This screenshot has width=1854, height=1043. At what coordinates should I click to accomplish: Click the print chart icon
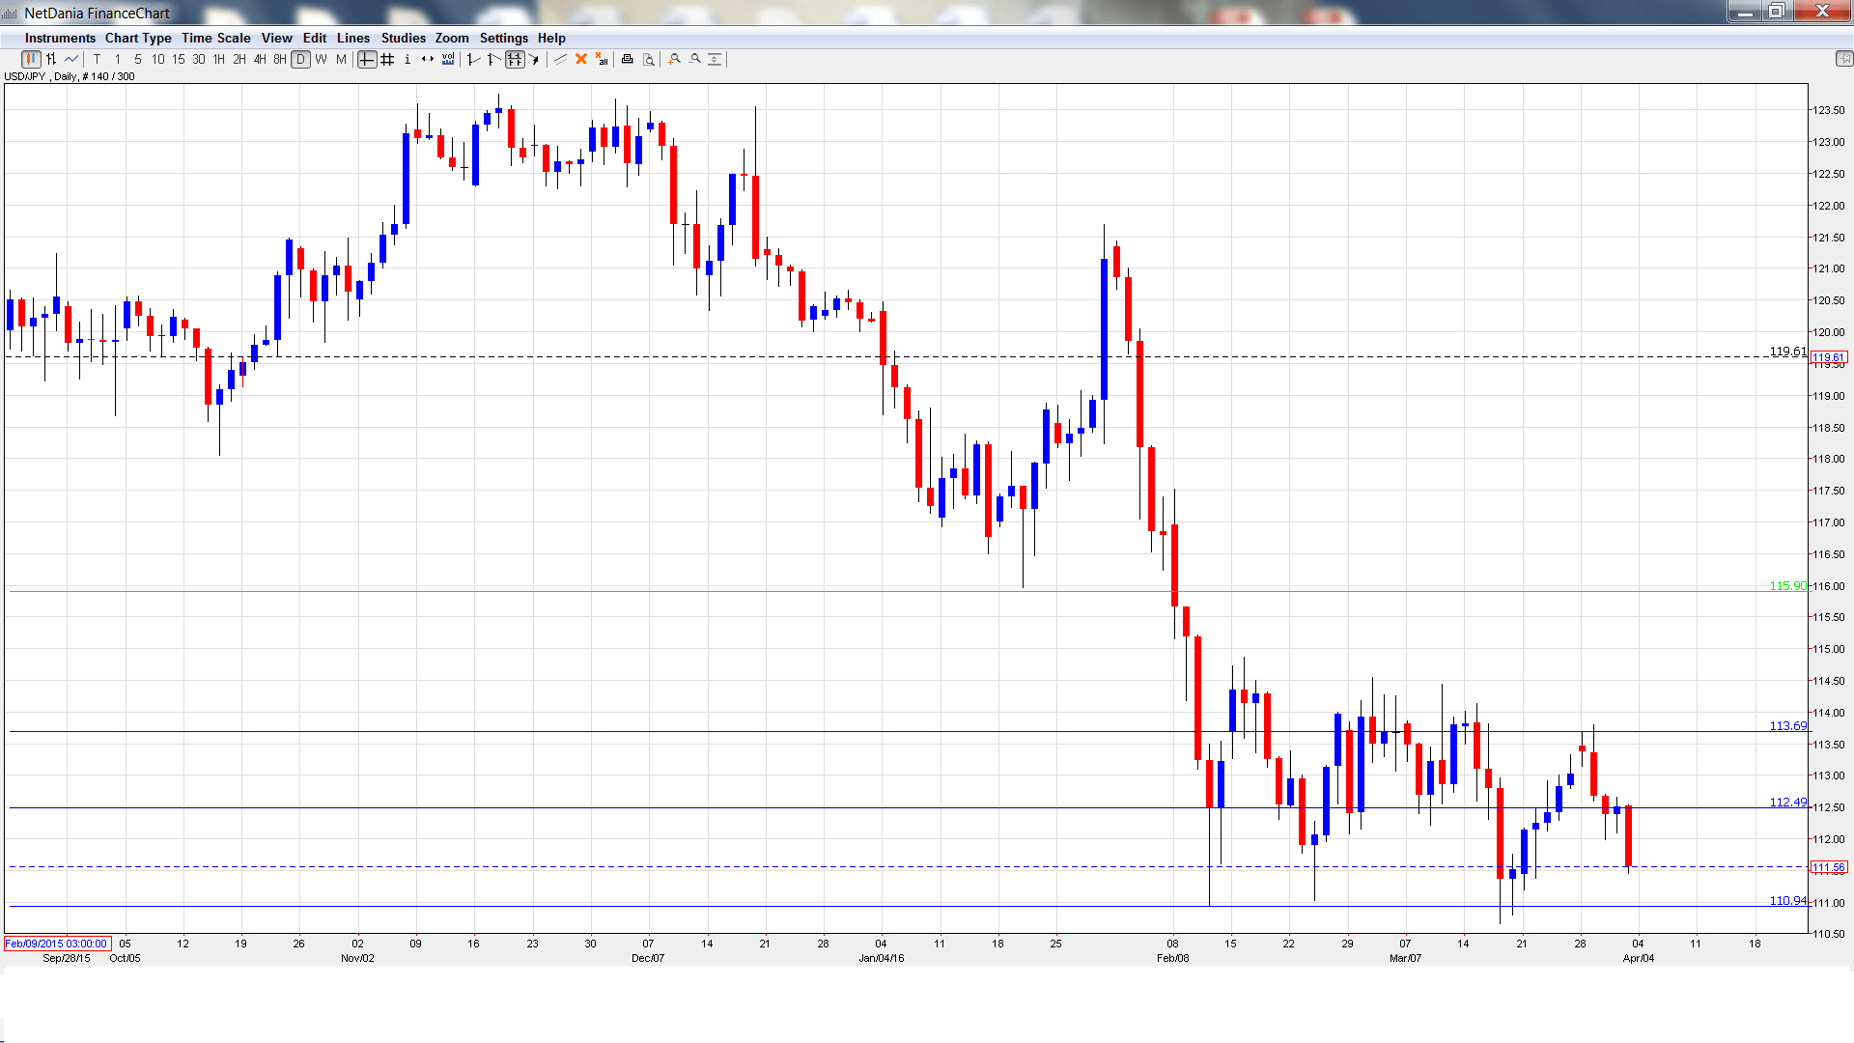coord(627,59)
